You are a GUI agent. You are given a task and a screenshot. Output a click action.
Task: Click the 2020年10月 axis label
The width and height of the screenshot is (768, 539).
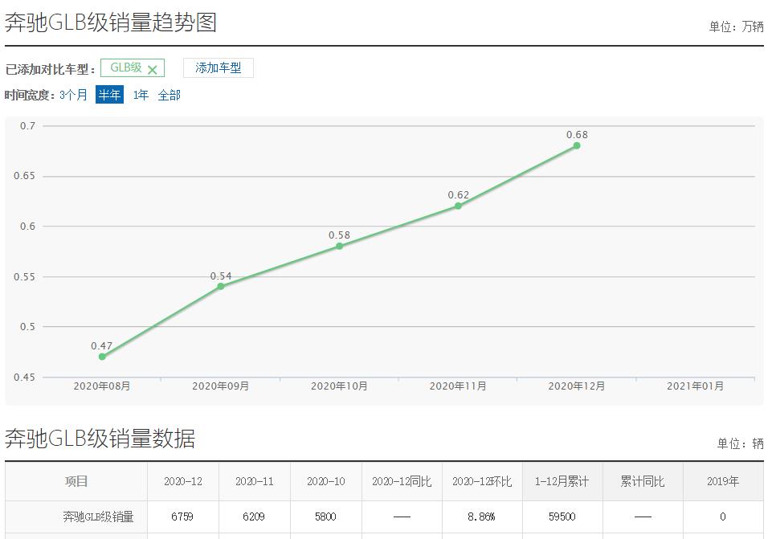pyautogui.click(x=340, y=386)
